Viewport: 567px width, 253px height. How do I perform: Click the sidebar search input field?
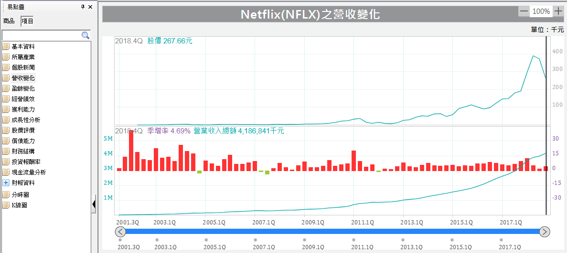(41, 36)
